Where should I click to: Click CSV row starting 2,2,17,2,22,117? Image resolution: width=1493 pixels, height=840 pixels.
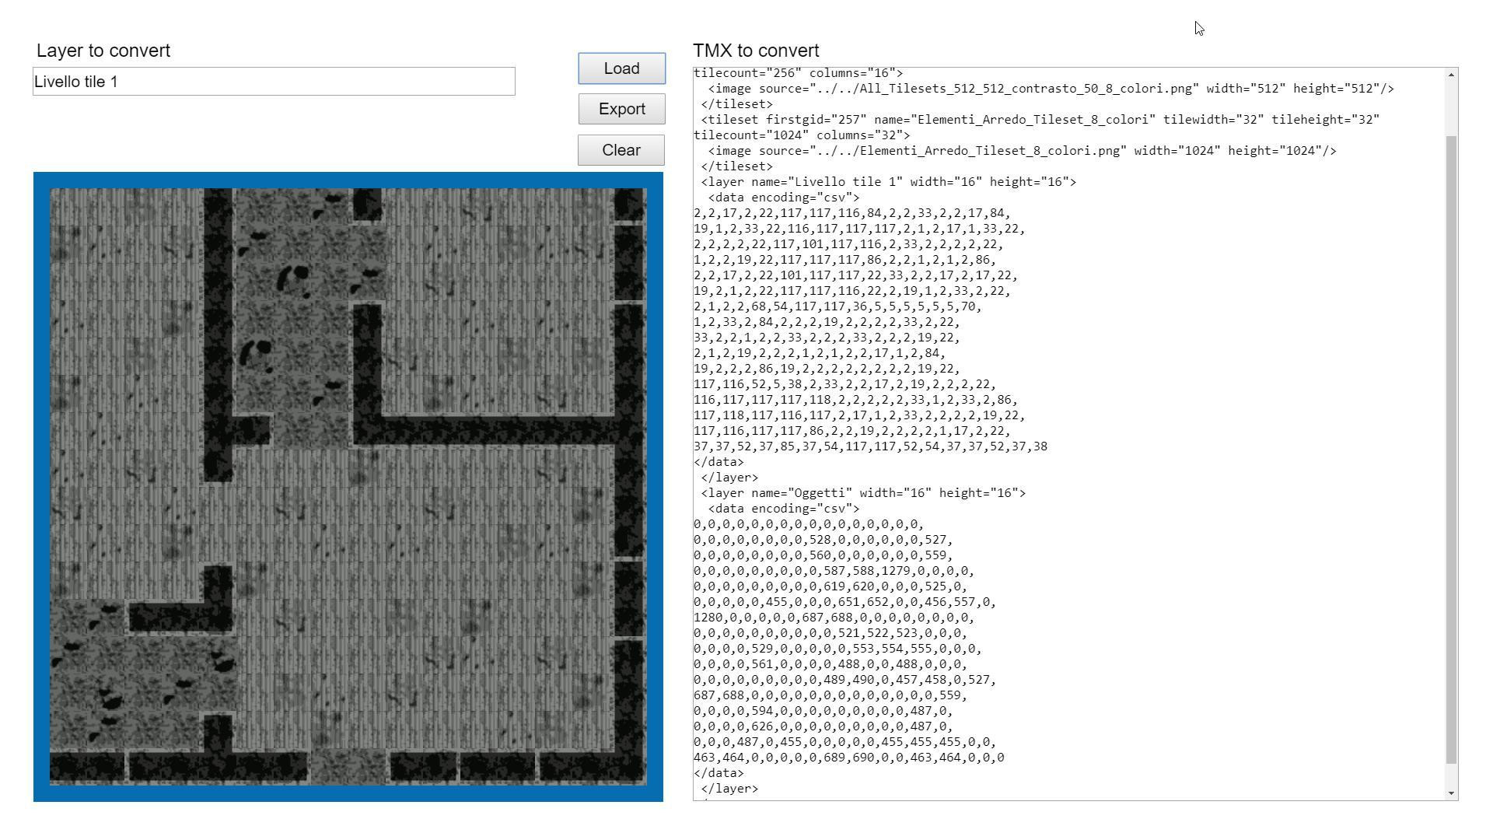(852, 213)
